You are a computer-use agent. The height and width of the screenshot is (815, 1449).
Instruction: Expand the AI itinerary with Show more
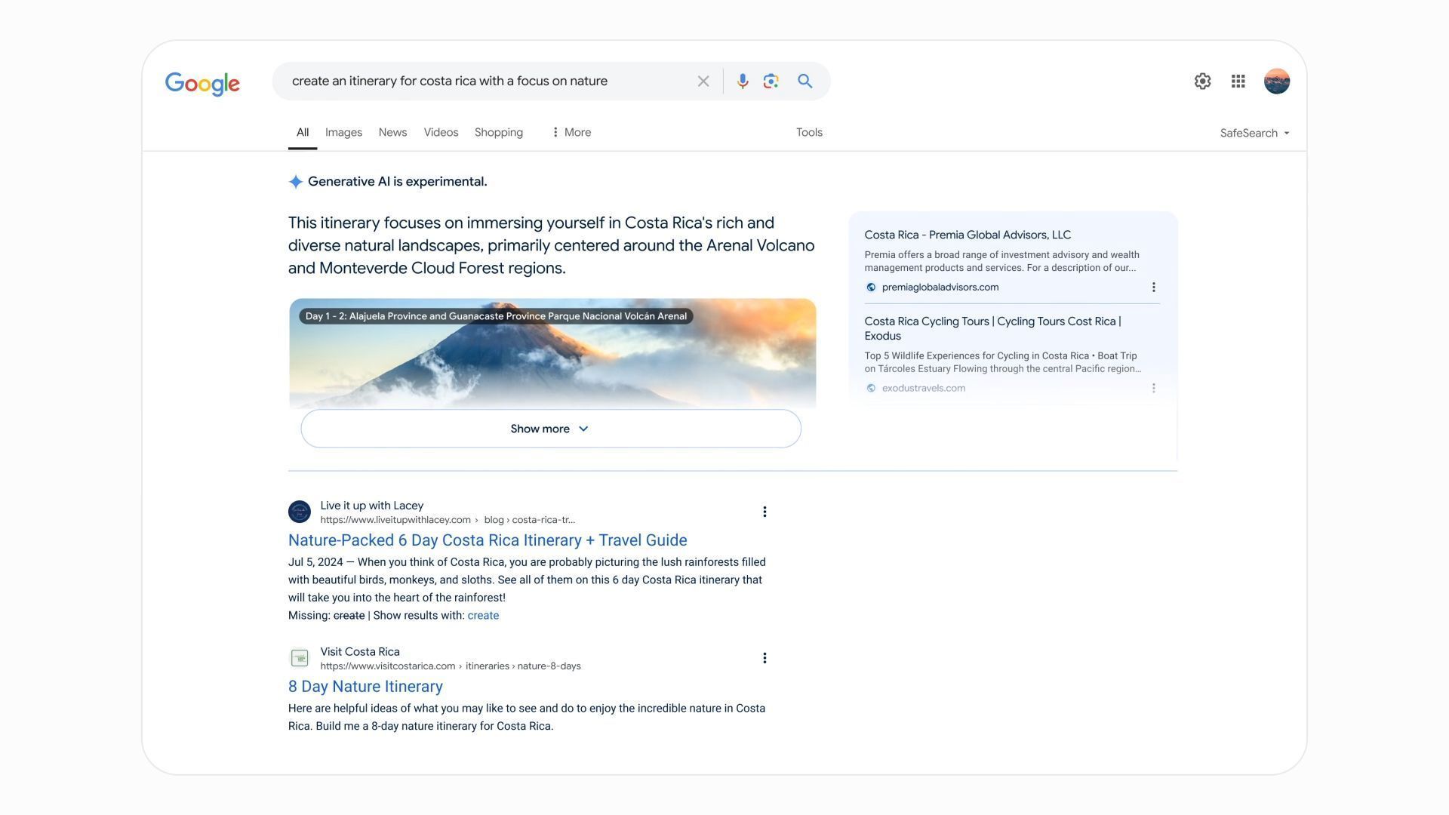549,428
